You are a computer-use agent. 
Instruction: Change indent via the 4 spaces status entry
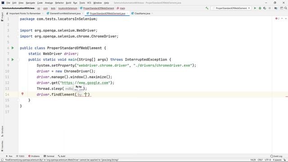(277, 160)
